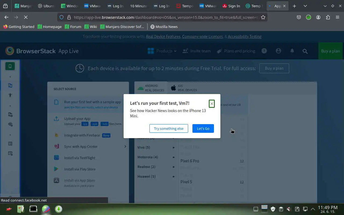Open the green Buy a plan header button

tap(330, 51)
